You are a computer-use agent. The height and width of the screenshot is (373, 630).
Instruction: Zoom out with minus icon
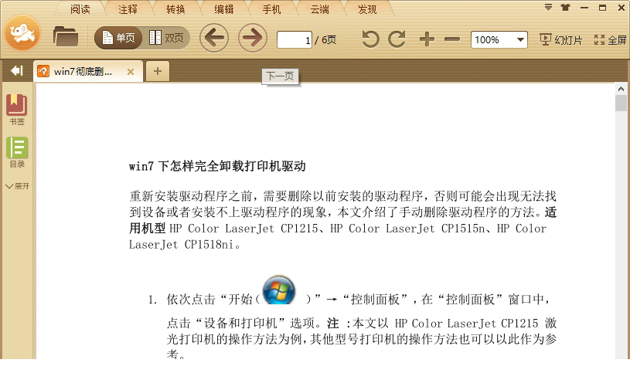(452, 39)
